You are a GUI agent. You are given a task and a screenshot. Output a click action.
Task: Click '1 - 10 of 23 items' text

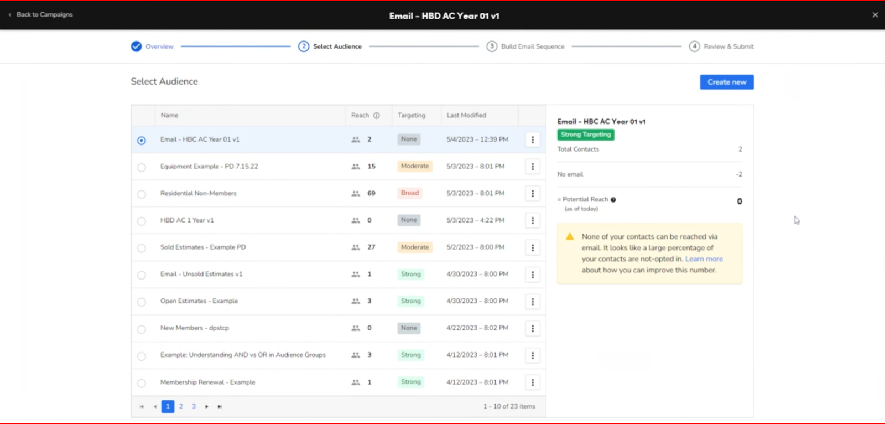point(509,406)
